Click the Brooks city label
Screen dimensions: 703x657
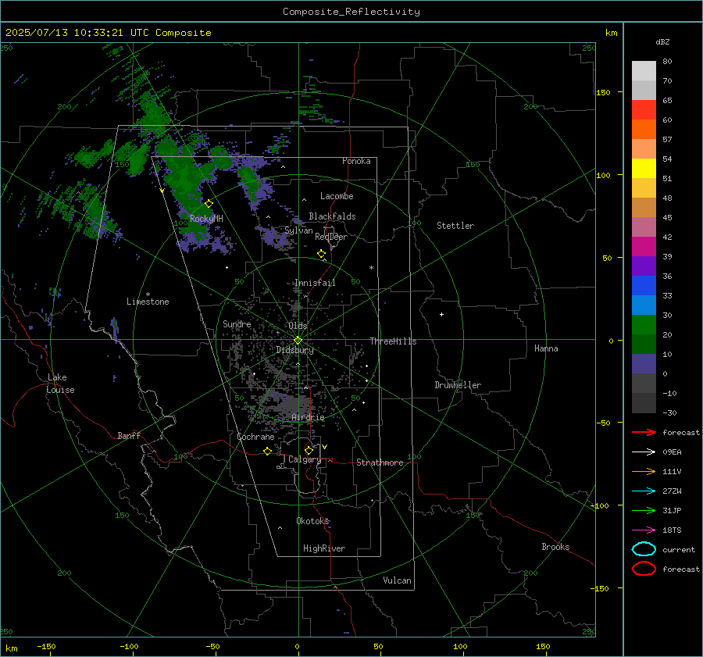tap(555, 547)
